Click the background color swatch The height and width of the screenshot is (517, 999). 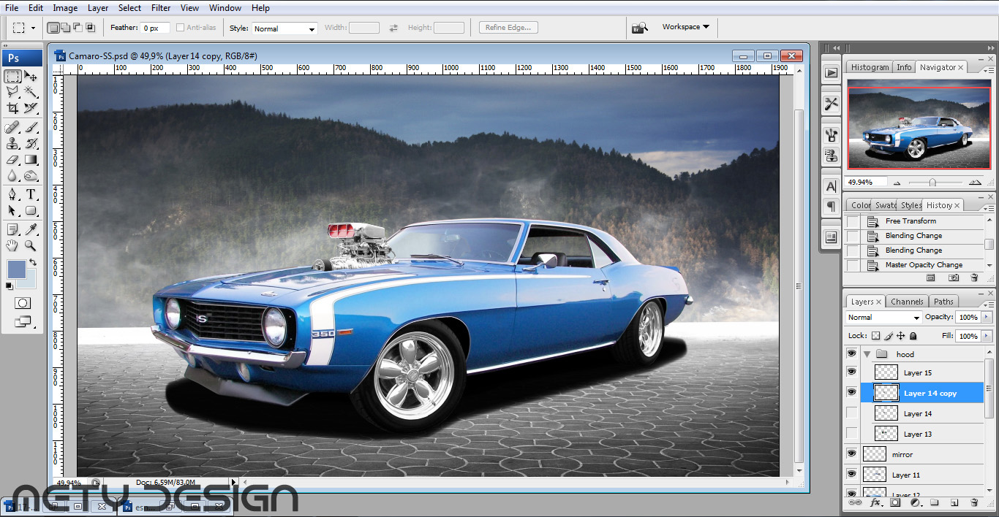(29, 282)
